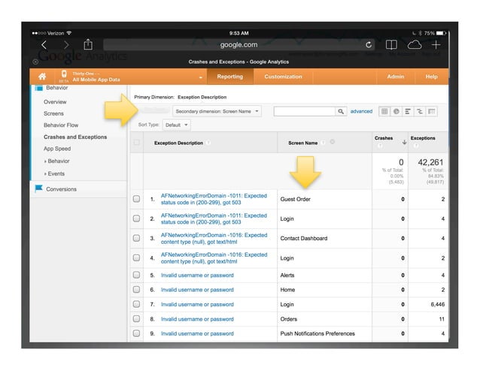Image resolution: width=480 pixels, height=370 pixels.
Task: Expand the All Mobile App Data selector
Action: (x=200, y=77)
